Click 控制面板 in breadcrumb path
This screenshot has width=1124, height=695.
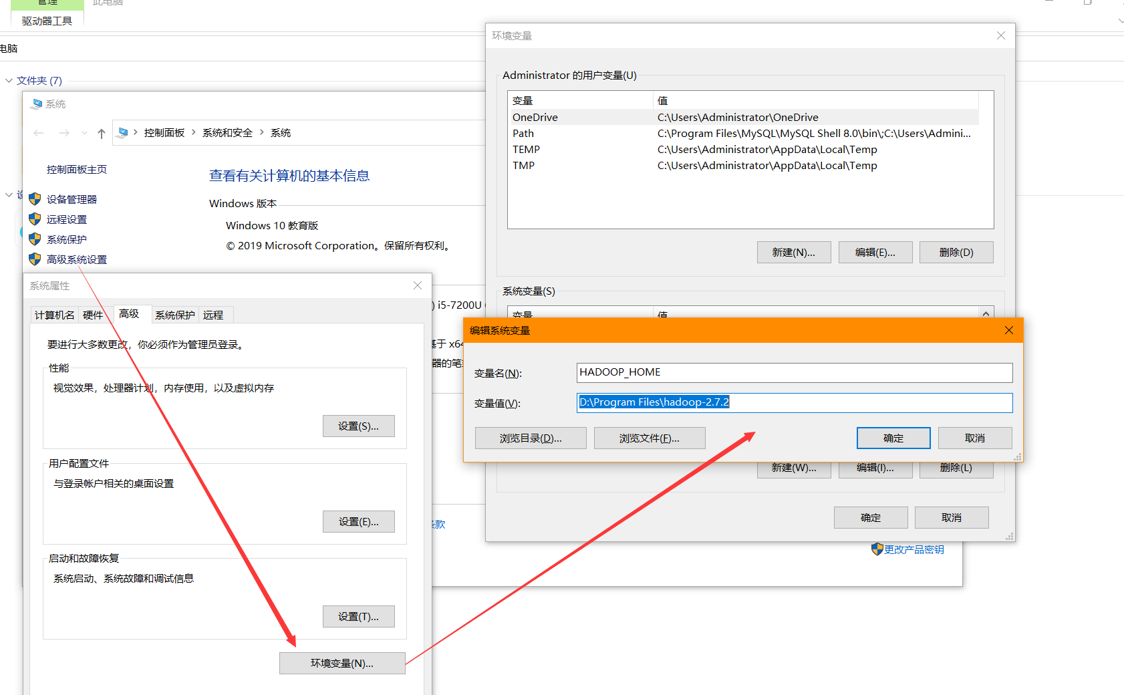click(x=164, y=133)
